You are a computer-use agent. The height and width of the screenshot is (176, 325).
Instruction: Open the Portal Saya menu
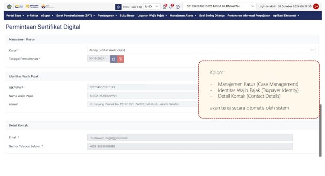pyautogui.click(x=15, y=15)
